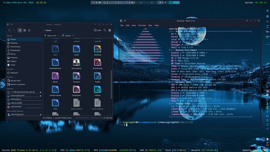
Task: Select the Documents folder in file view
Action: (76, 62)
